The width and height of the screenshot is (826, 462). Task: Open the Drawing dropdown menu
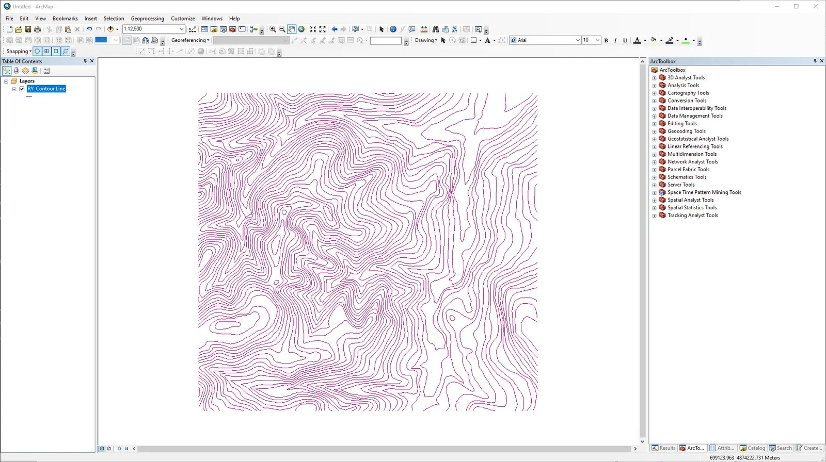(x=426, y=40)
